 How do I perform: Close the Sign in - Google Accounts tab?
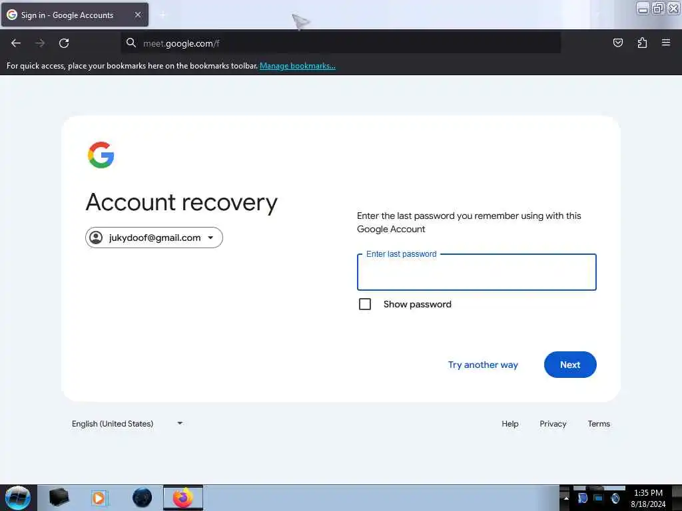(x=138, y=15)
